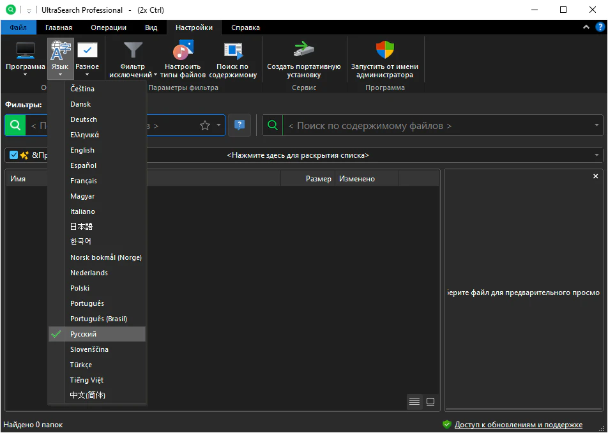Viewport: 608px width, 433px height.
Task: Toggle the filter checkbox beside &Пр
Action: [x=14, y=155]
